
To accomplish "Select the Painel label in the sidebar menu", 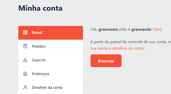I will 37,33.
